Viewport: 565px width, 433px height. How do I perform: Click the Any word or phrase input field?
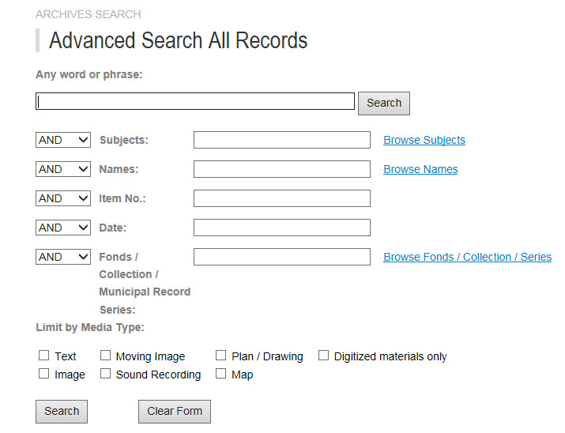[195, 102]
